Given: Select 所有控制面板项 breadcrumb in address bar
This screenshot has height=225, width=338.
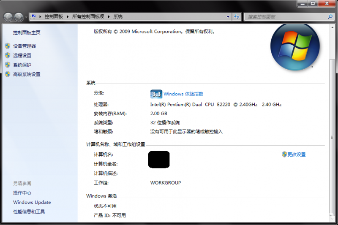Looking at the screenshot, I should click(x=88, y=16).
